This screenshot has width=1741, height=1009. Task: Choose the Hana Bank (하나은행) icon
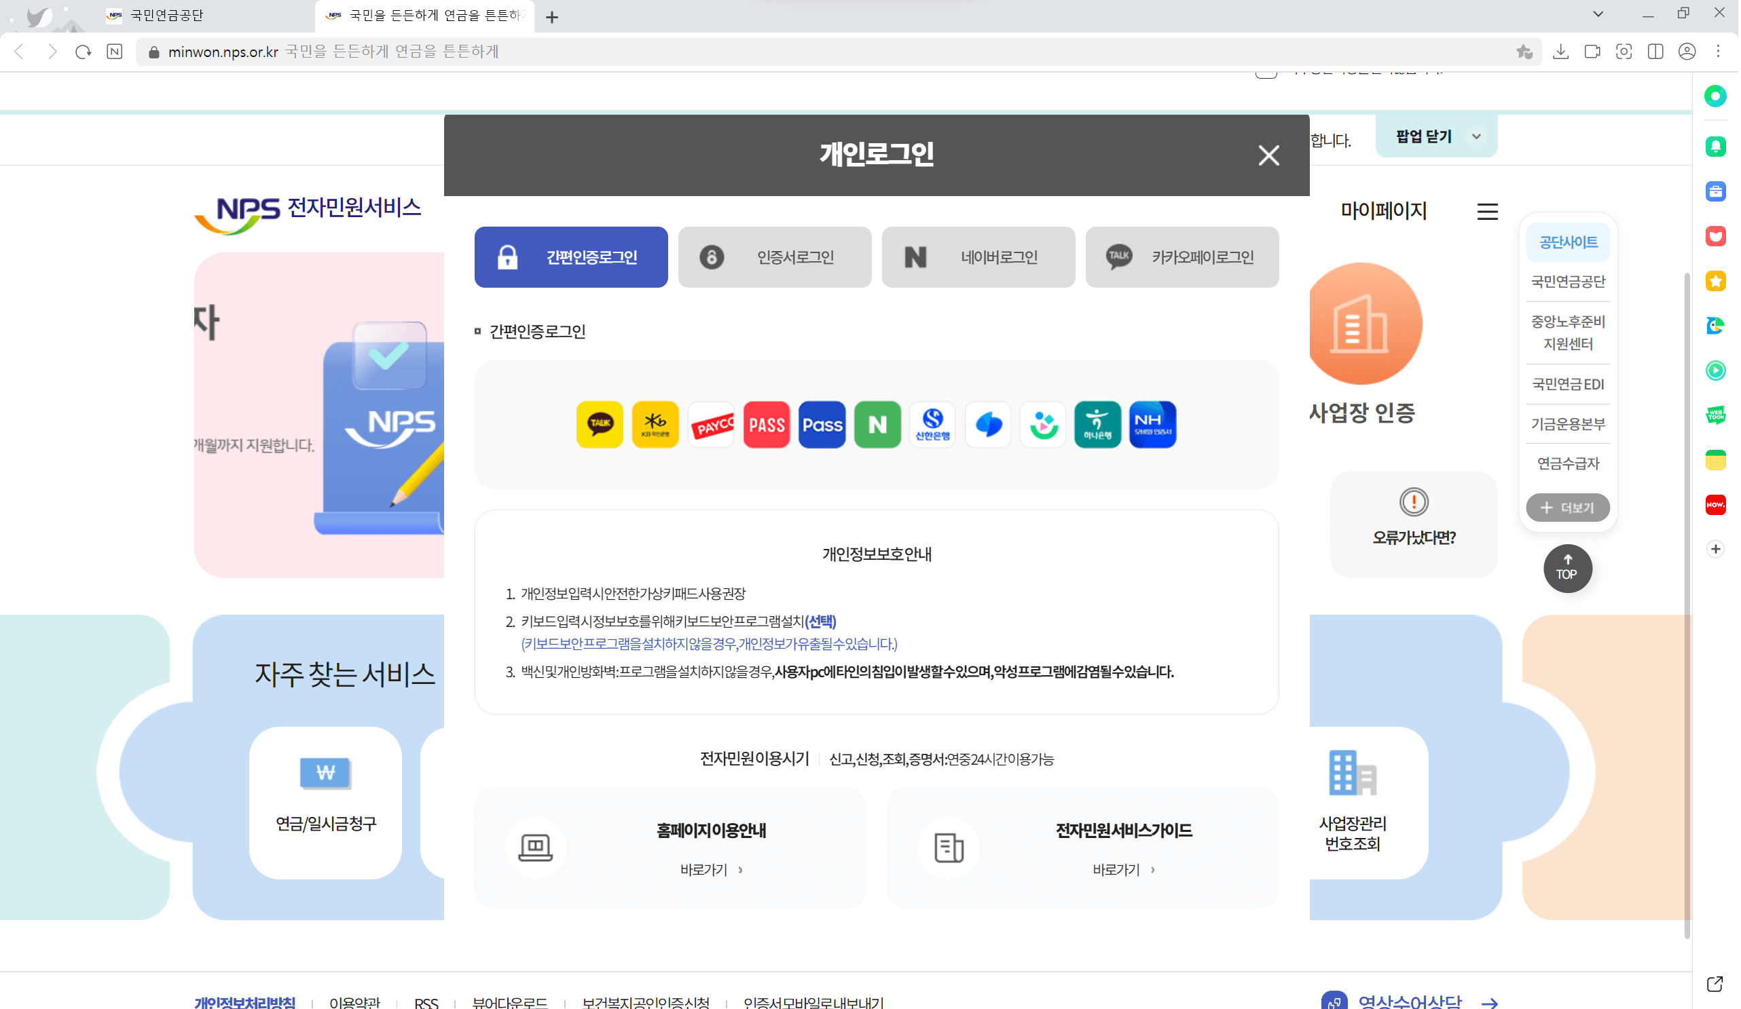point(1097,425)
